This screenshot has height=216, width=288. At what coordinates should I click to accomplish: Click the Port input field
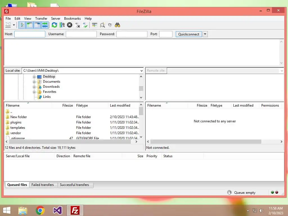166,34
